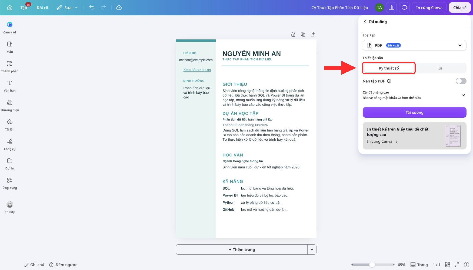Duplicate the page
Screen dimensions: 473x270
coord(303,34)
